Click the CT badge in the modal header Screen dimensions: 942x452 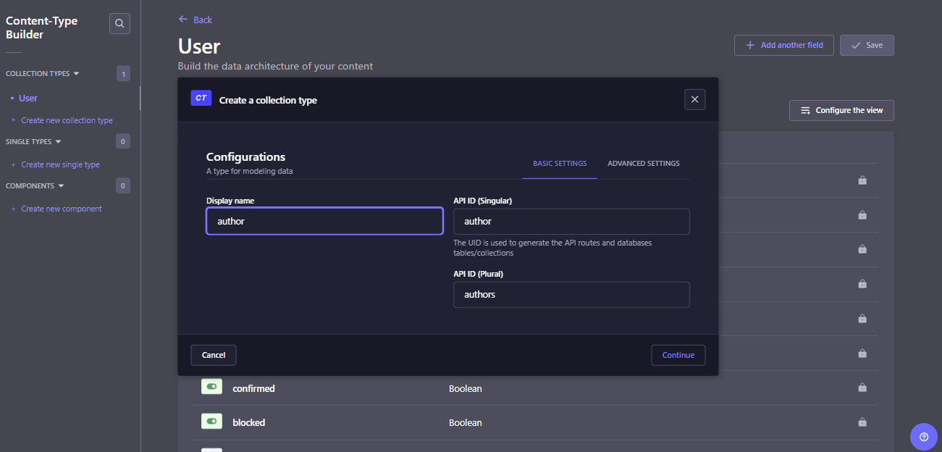[x=201, y=98]
